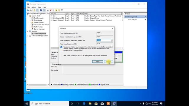Collapse the System Tools tree node
This screenshot has width=189, height=106.
coord(28,16)
